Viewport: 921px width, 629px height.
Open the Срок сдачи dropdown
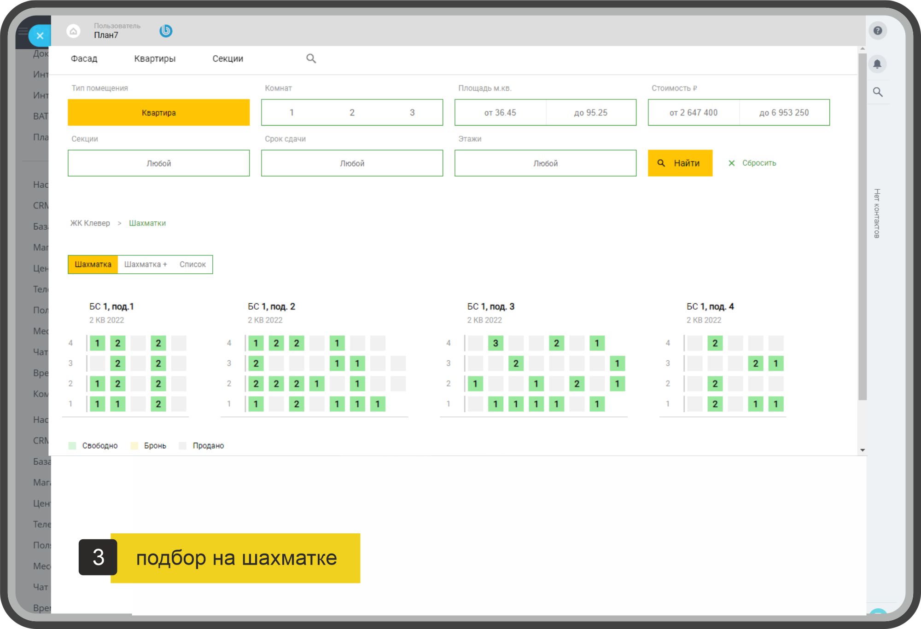coord(352,163)
